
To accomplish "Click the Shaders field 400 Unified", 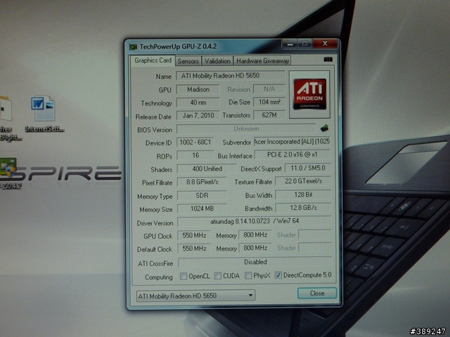I will 207,168.
